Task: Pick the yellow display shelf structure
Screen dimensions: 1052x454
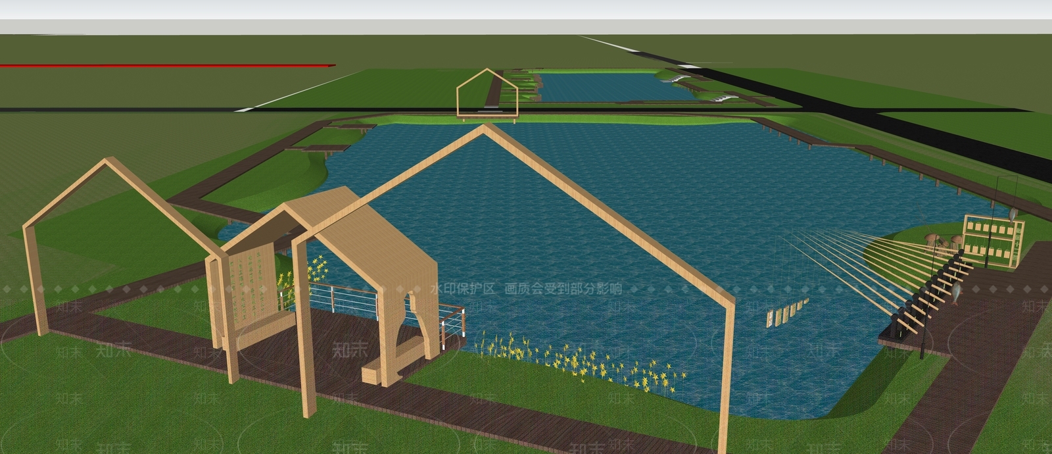Action: pyautogui.click(x=993, y=240)
